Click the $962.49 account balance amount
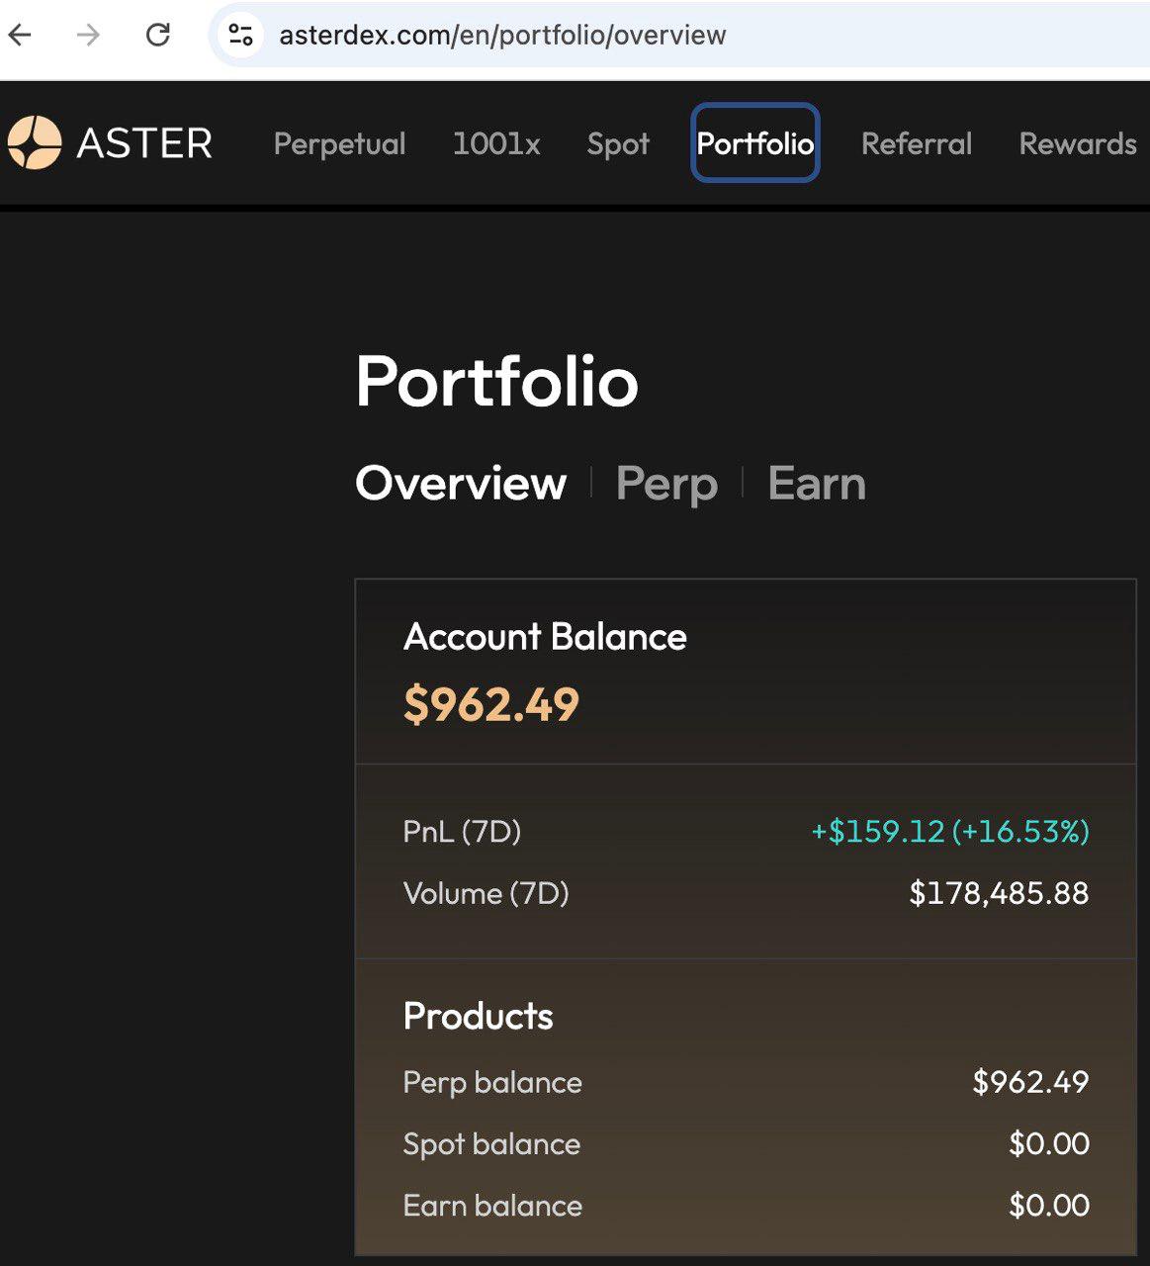Image resolution: width=1150 pixels, height=1266 pixels. point(491,704)
